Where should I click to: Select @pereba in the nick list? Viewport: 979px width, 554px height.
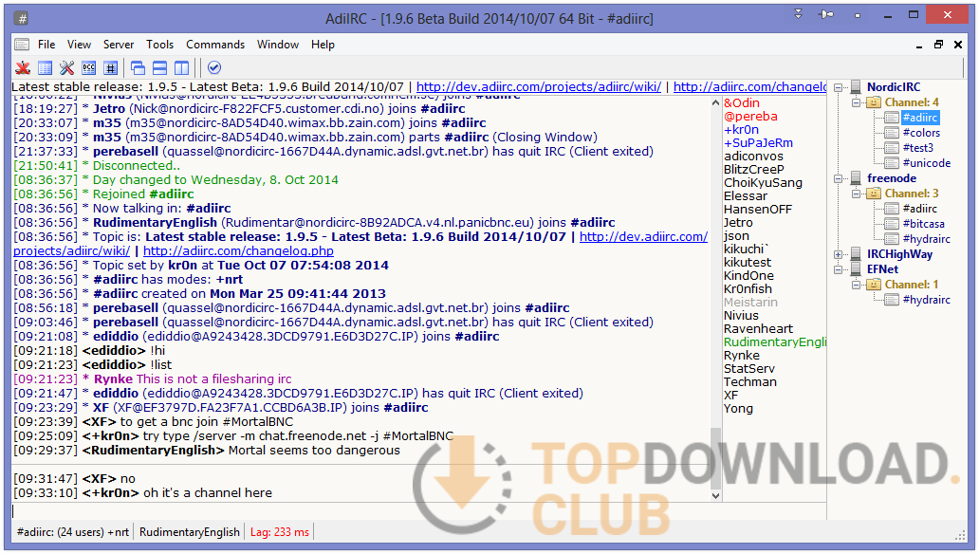[x=750, y=116]
